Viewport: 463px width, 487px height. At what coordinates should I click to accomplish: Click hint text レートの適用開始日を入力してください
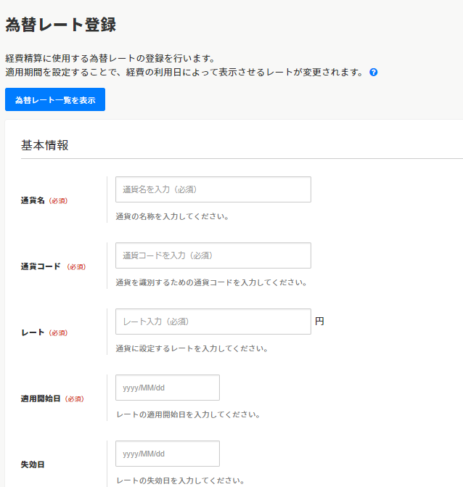pos(188,414)
